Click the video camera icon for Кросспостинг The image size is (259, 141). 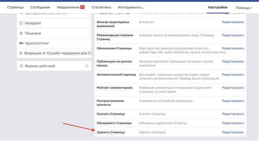pyautogui.click(x=21, y=43)
